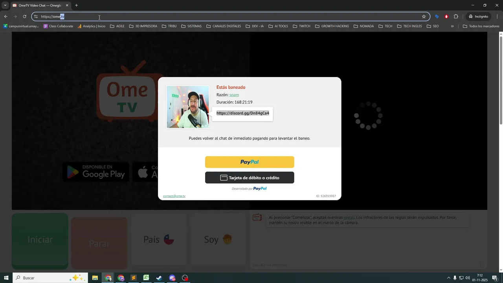This screenshot has width=503, height=283.
Task: Open File Explorer from the taskbar
Action: pos(95,278)
